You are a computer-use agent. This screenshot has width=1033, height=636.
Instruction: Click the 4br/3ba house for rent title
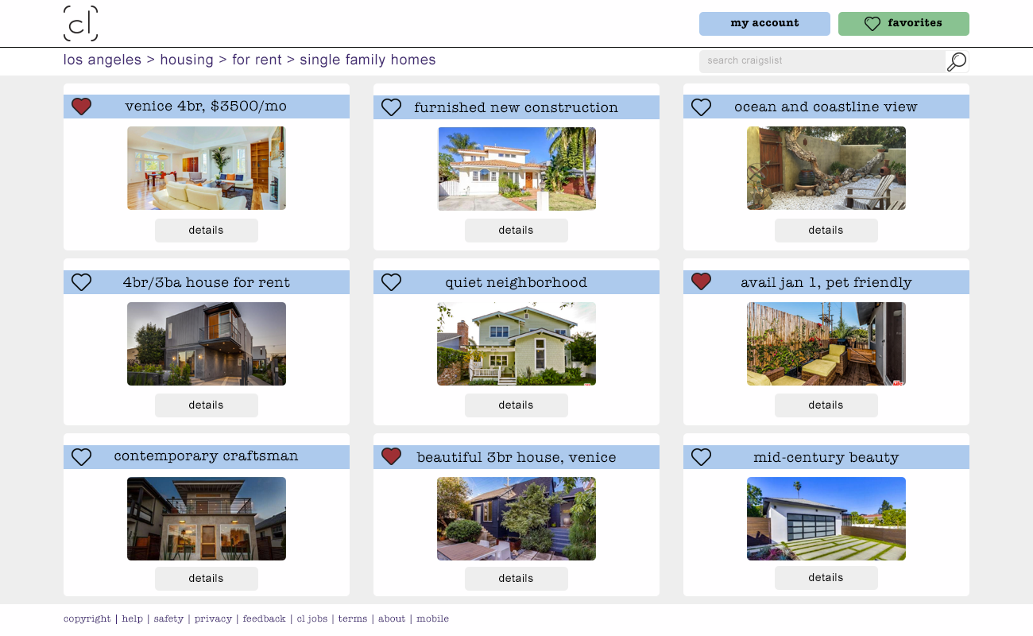207,282
